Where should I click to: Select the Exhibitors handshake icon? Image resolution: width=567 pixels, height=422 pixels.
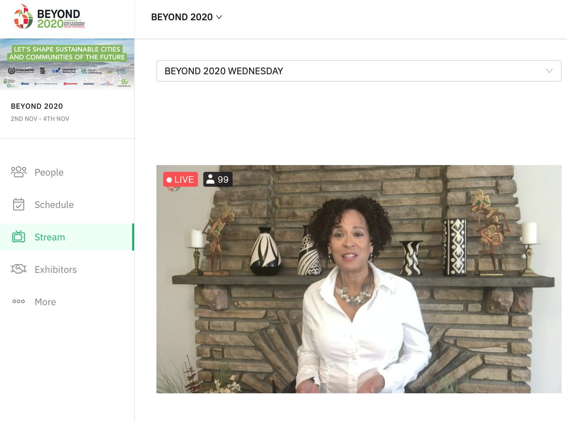(x=18, y=269)
